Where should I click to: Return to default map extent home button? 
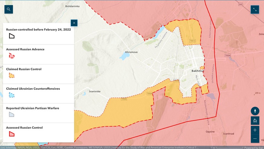point(255,121)
